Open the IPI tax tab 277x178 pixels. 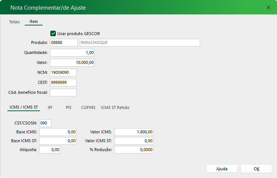pyautogui.click(x=50, y=107)
